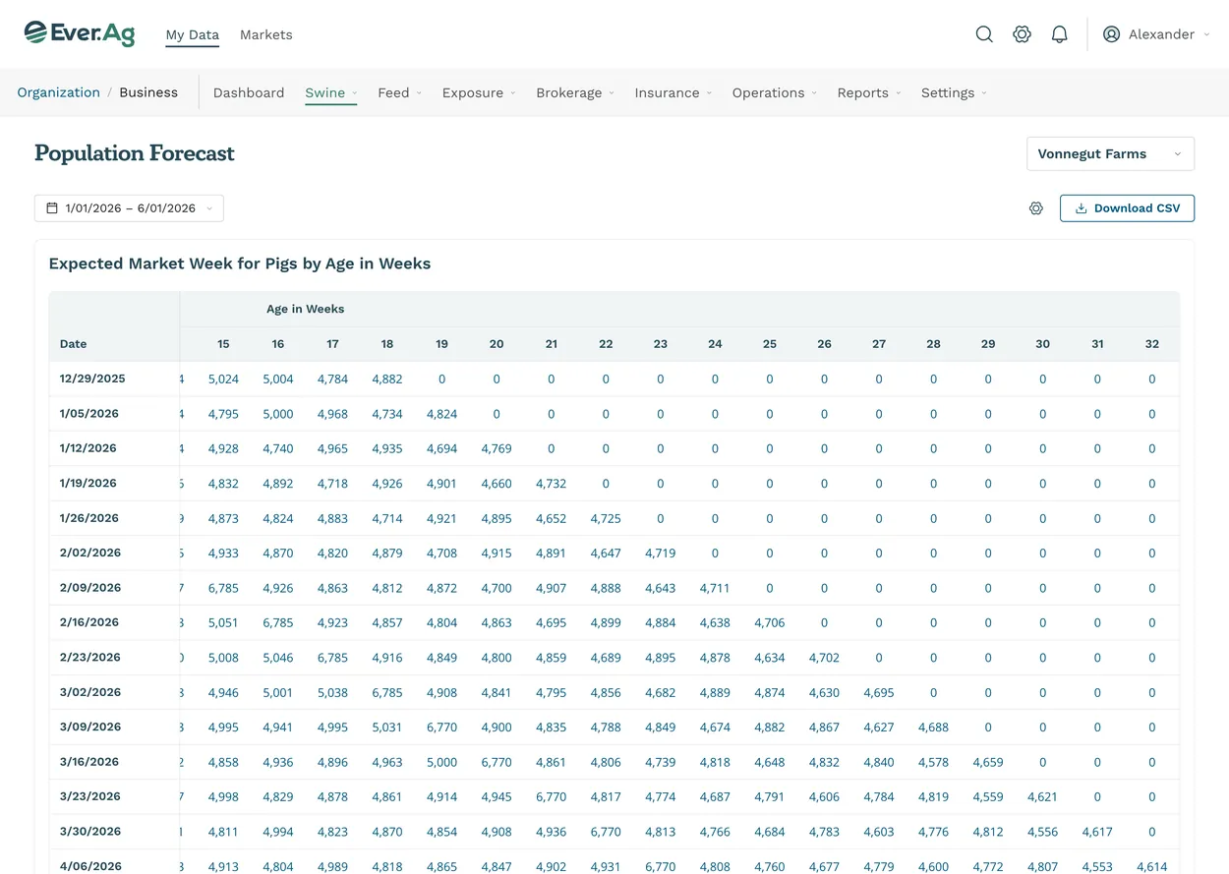Switch to the Markets tab

pos(266,34)
